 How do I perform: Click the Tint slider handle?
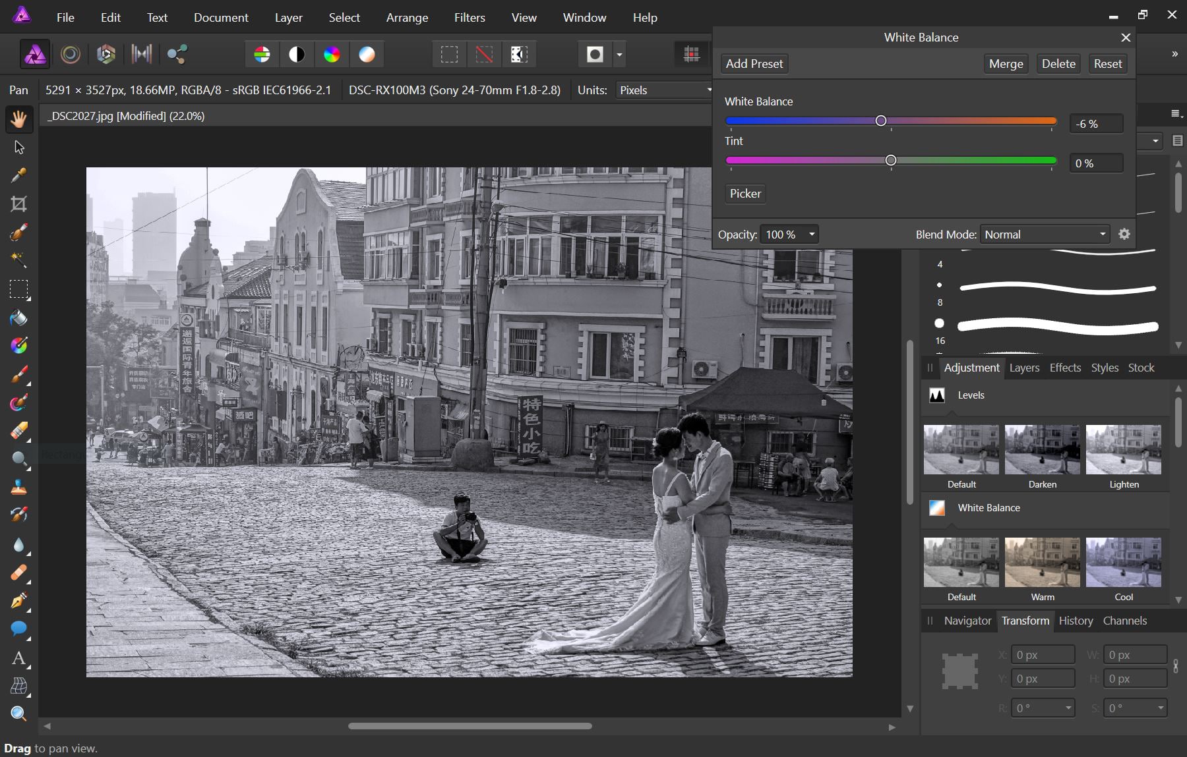pyautogui.click(x=890, y=160)
